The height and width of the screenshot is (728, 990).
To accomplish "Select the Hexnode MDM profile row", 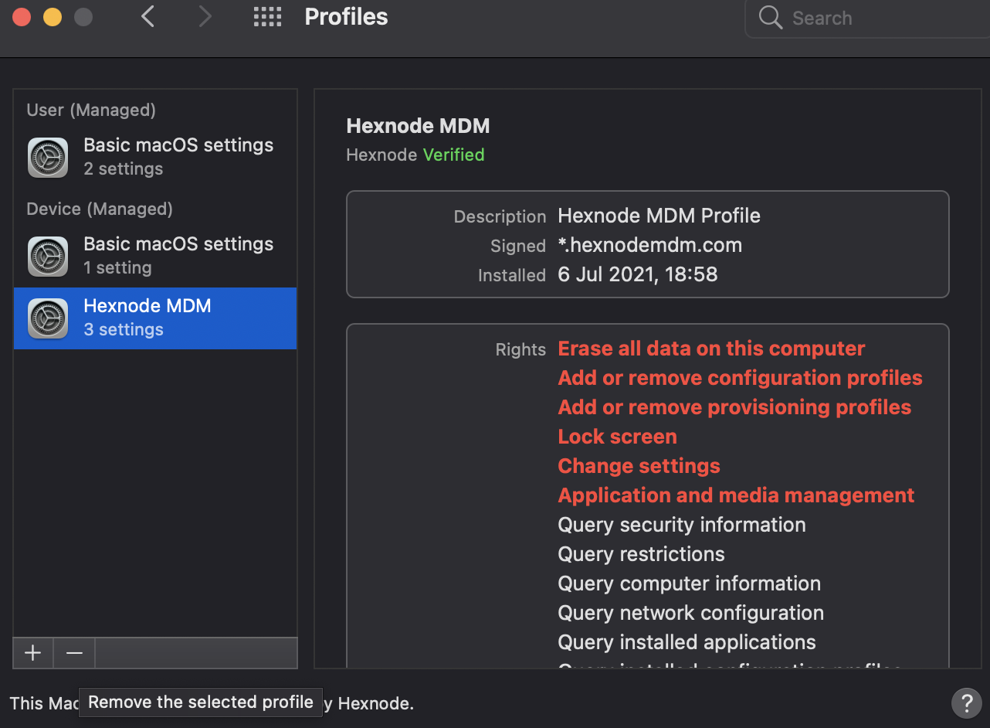I will 155,318.
